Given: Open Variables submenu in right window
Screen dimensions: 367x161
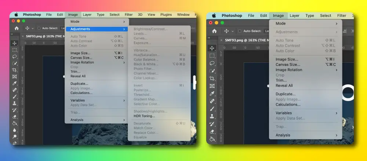Looking at the screenshot, I should (305, 113).
